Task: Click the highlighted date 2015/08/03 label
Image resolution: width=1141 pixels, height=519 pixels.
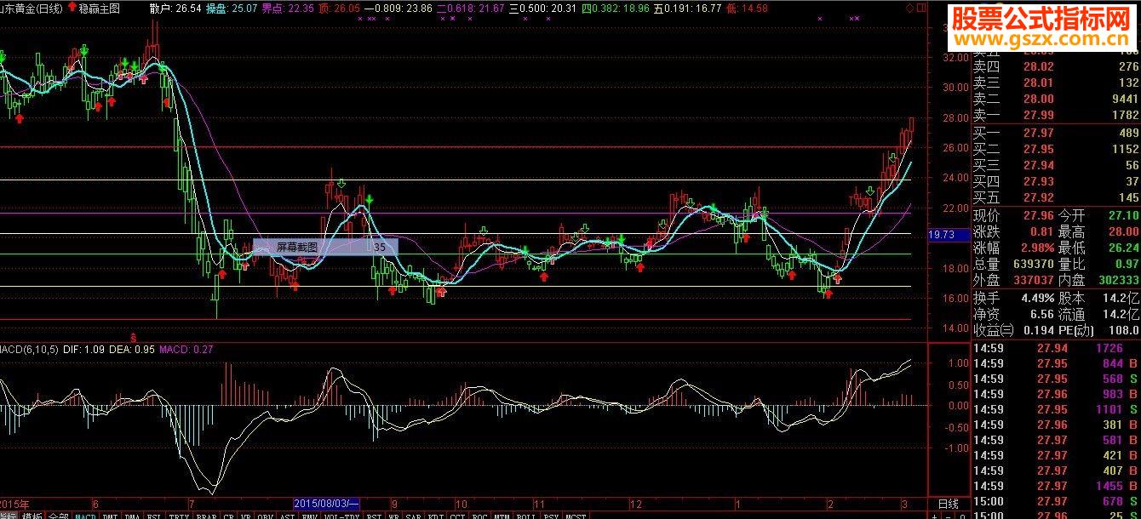Action: [327, 505]
